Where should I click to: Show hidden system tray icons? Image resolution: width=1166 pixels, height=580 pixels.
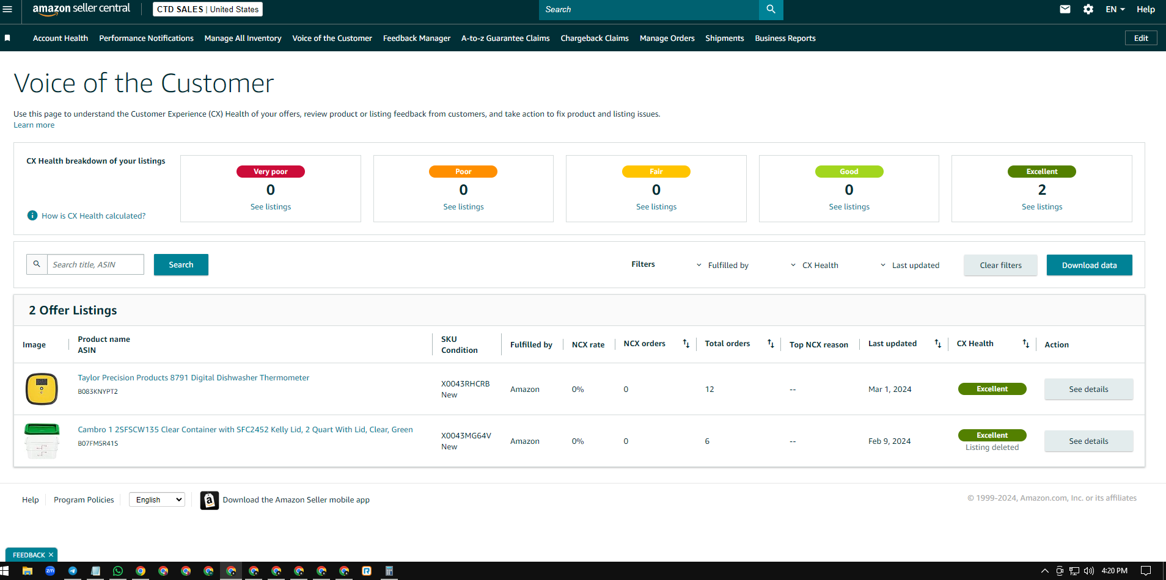[1044, 571]
